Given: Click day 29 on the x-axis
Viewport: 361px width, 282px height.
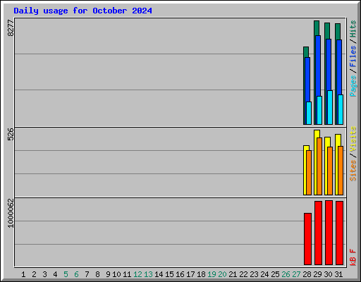Looking at the screenshot, I should click(317, 274).
